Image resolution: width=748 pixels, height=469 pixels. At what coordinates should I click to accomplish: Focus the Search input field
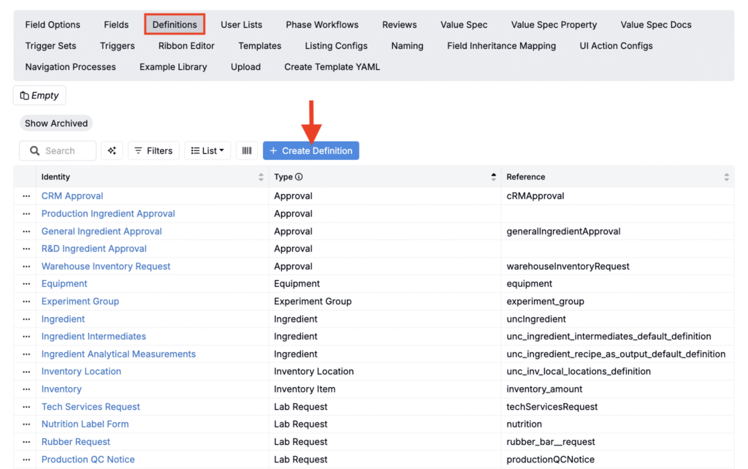point(66,151)
